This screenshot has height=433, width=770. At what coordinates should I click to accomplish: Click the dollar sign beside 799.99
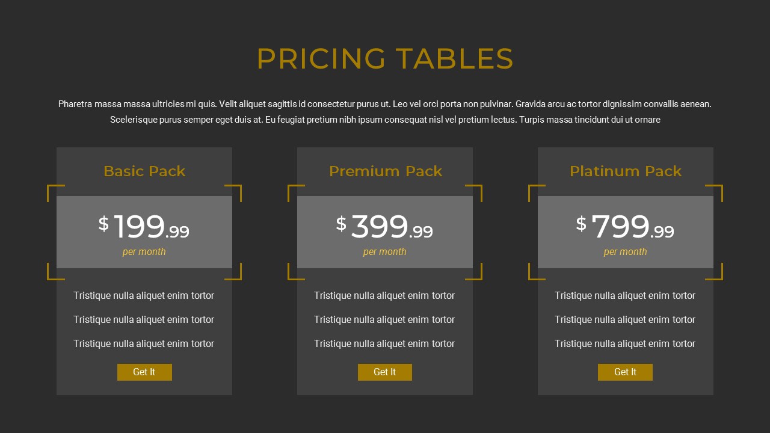coord(581,224)
